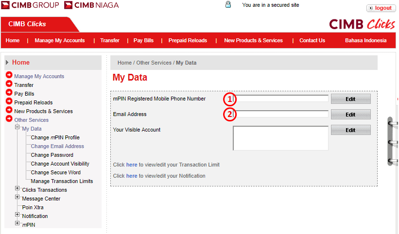Screen dimensions: 399x234
Task: Open Home heading in left sidebar
Action: click(x=21, y=62)
